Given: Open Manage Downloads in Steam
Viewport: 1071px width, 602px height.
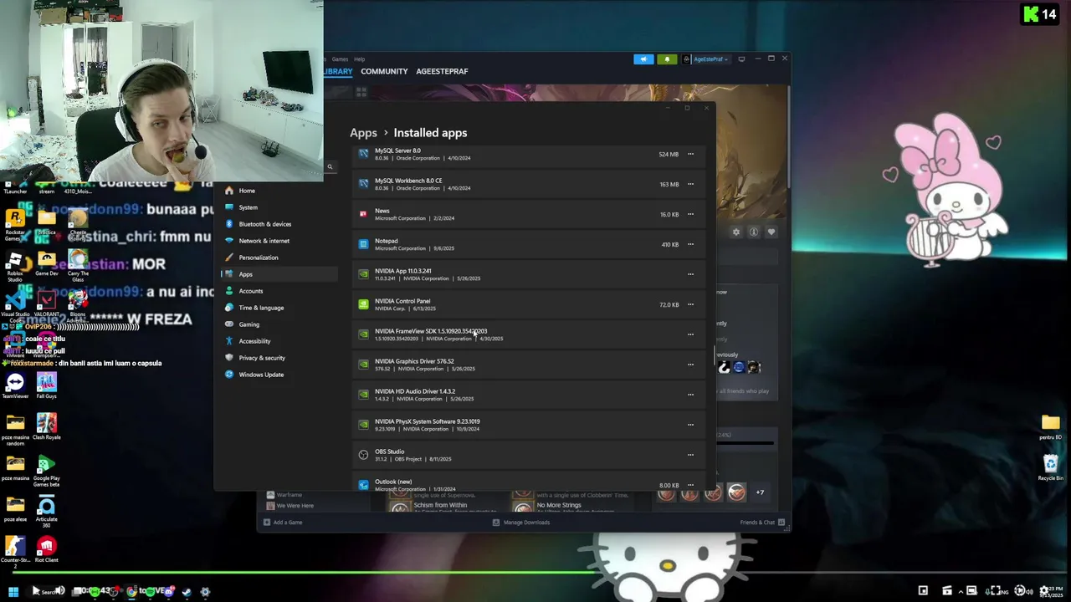Looking at the screenshot, I should coord(521,523).
